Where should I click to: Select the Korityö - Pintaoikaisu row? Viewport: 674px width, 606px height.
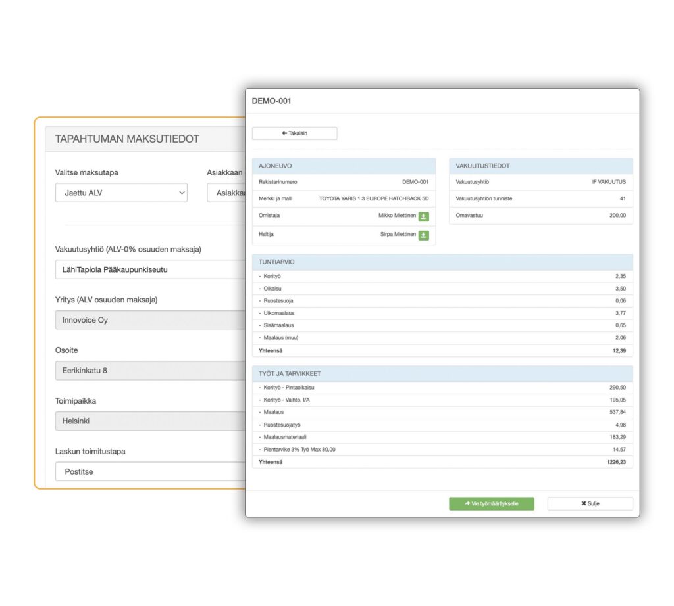pyautogui.click(x=442, y=388)
